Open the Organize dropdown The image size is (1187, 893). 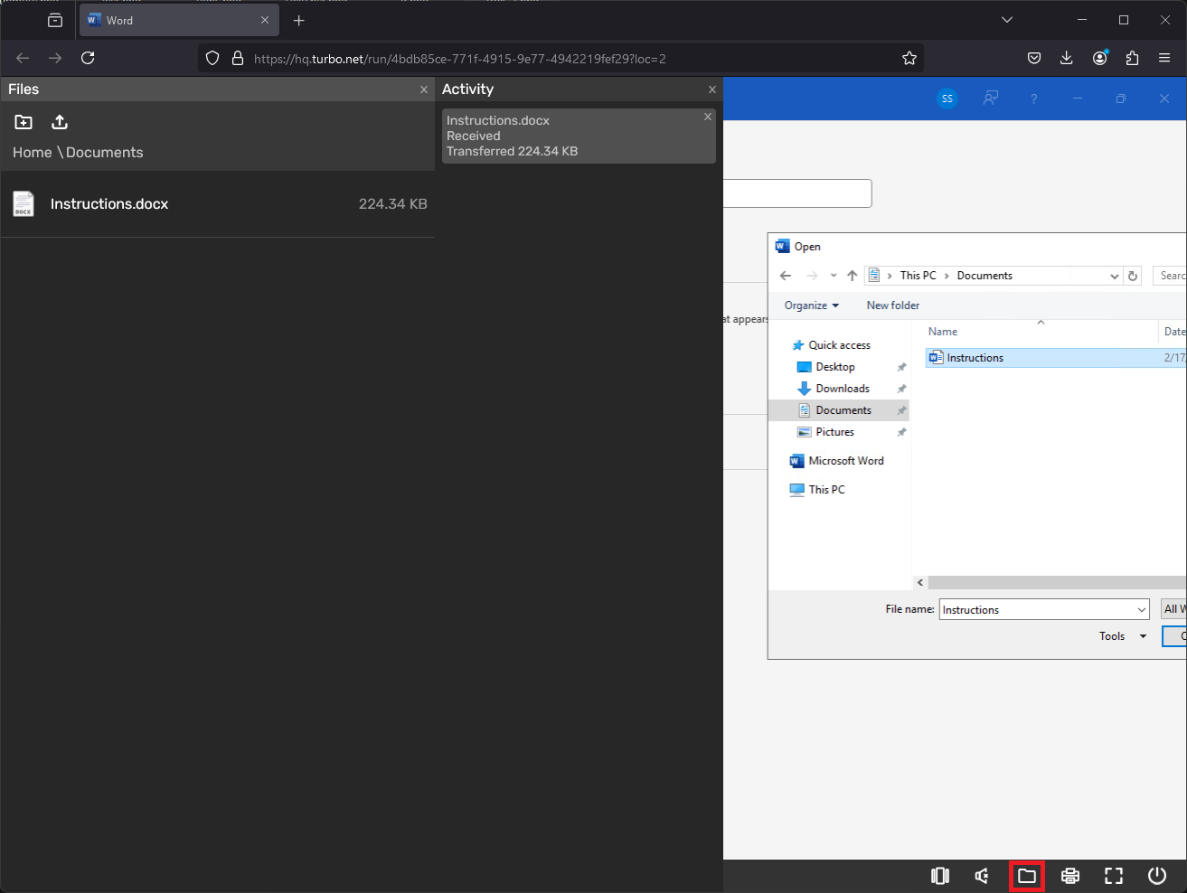(x=810, y=305)
